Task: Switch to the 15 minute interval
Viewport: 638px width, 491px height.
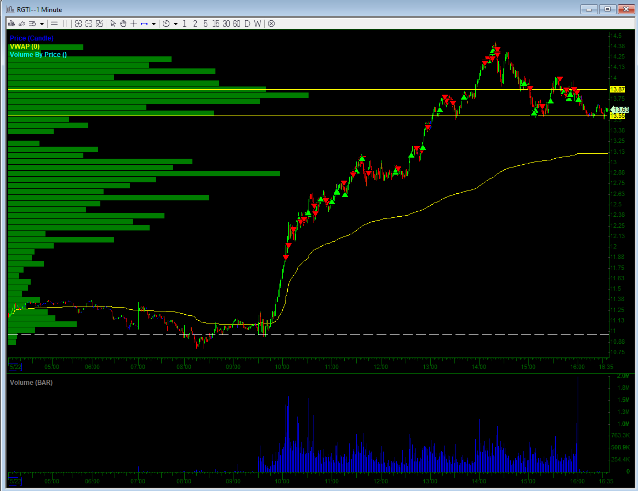Action: (215, 24)
